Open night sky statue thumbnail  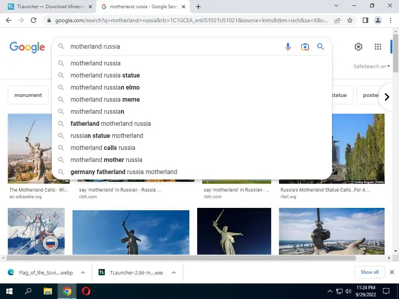pyautogui.click(x=234, y=231)
